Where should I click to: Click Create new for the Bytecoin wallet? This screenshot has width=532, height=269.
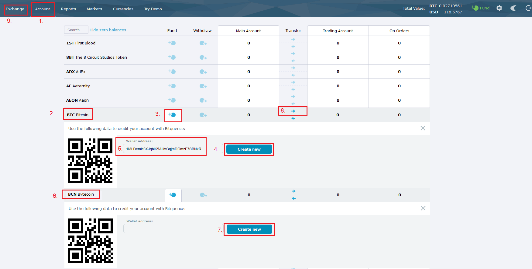pyautogui.click(x=249, y=229)
